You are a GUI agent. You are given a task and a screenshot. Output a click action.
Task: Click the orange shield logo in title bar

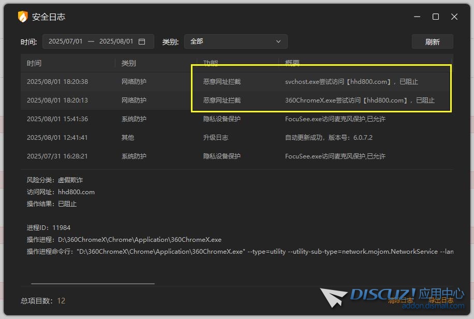click(x=23, y=17)
